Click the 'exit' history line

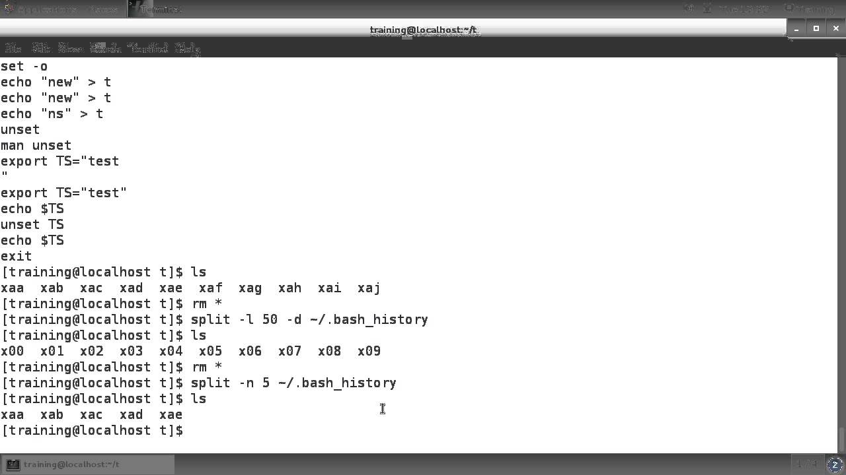tap(16, 256)
